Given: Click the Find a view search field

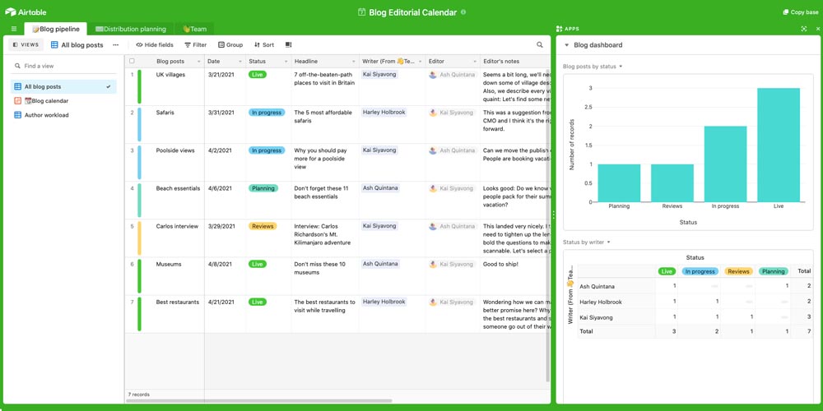Looking at the screenshot, I should point(63,66).
